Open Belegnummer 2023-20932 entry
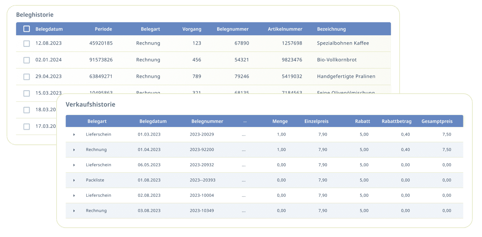This screenshot has width=482, height=237. (x=202, y=165)
